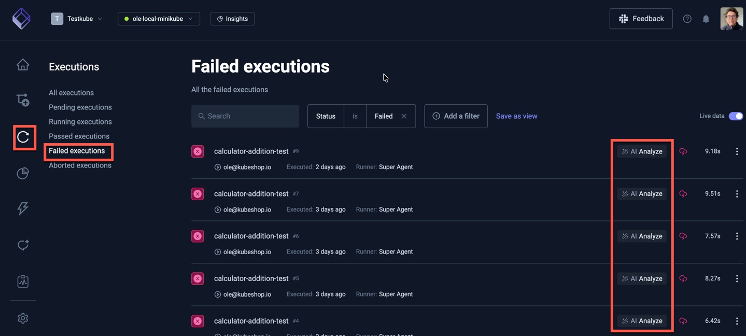Open the Home dashboard from the sidebar

click(23, 64)
